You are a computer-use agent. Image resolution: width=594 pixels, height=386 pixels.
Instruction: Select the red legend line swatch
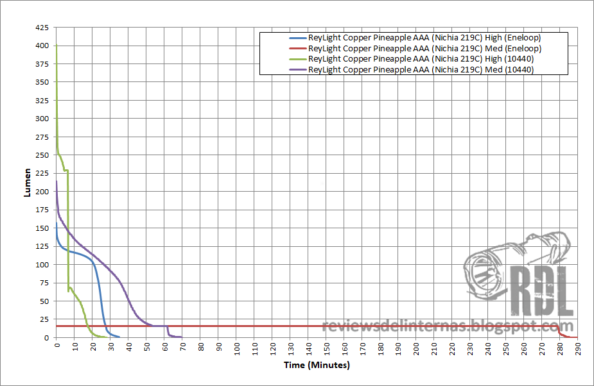298,49
